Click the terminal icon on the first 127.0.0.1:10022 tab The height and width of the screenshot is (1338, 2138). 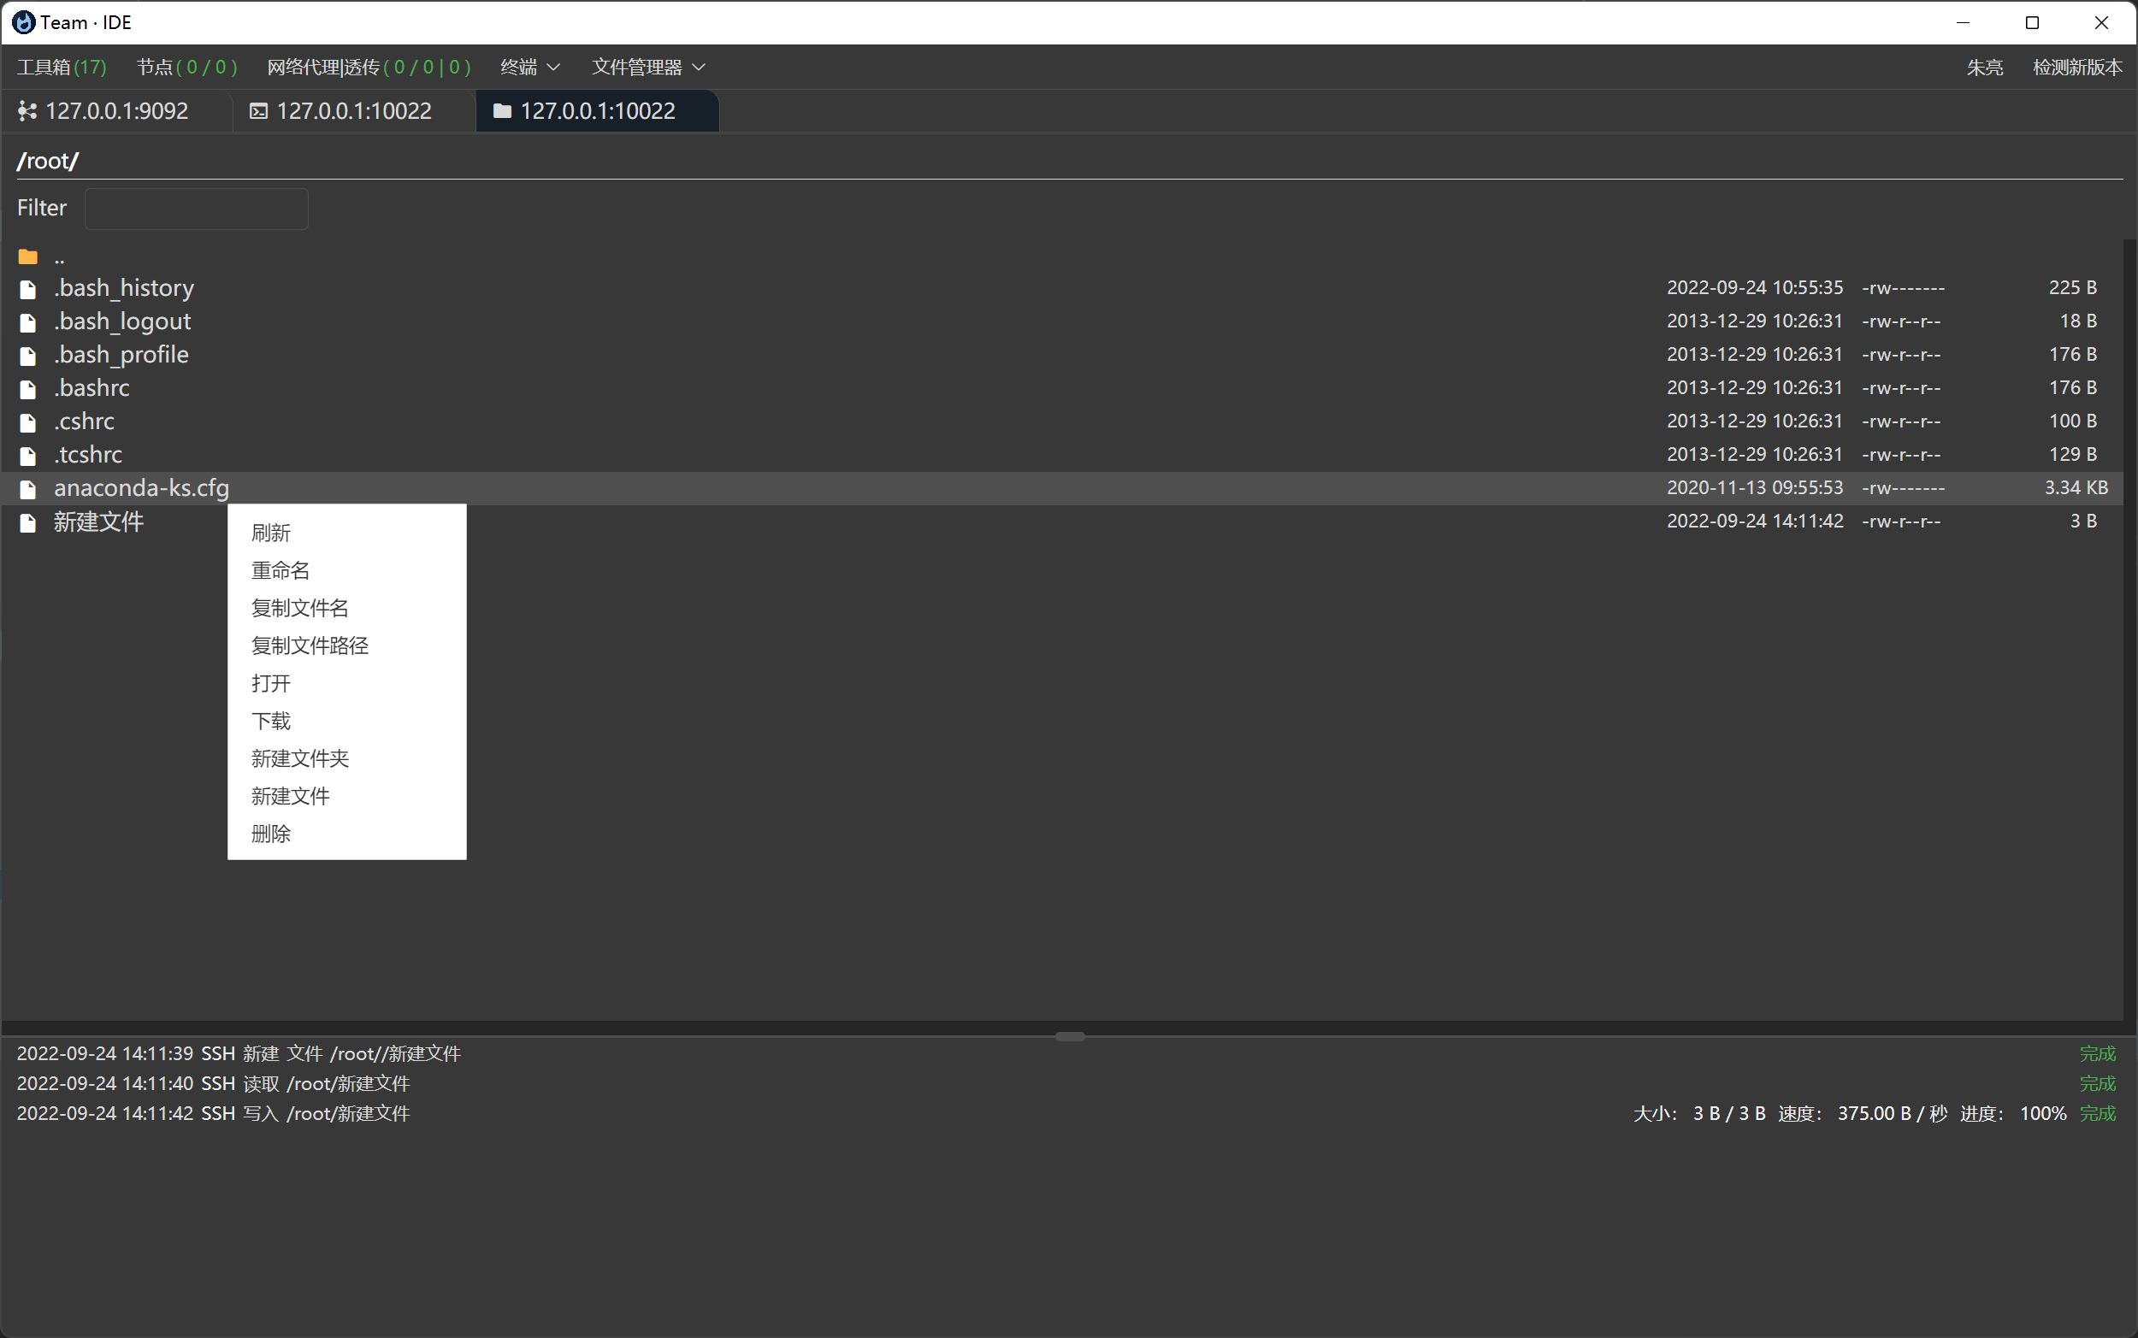[x=257, y=110]
